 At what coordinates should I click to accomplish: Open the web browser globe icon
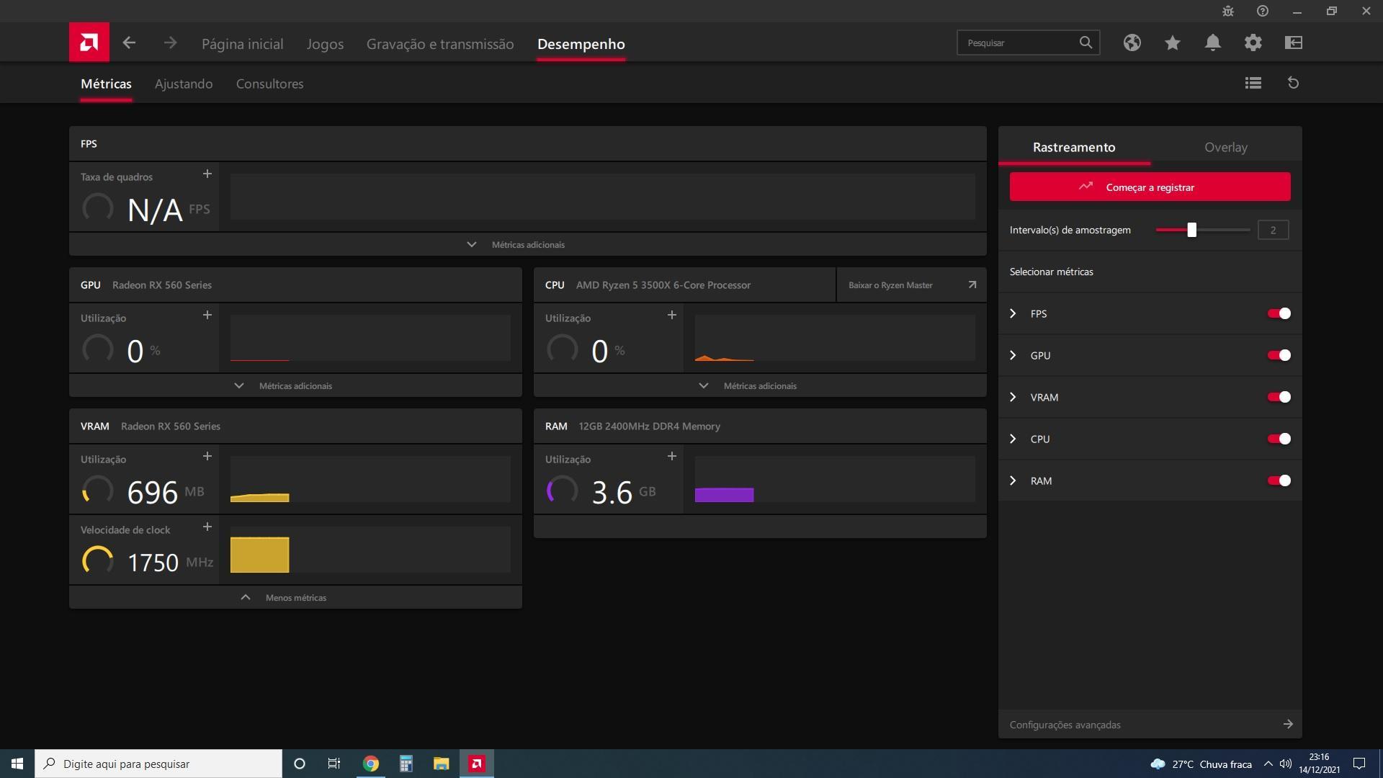click(x=1132, y=43)
